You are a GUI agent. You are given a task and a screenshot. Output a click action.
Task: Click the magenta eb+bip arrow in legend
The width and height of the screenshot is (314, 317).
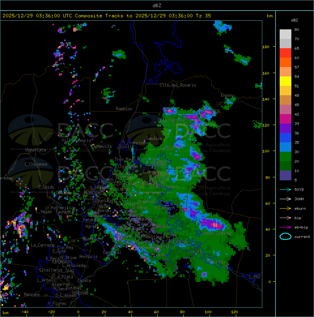285,227
